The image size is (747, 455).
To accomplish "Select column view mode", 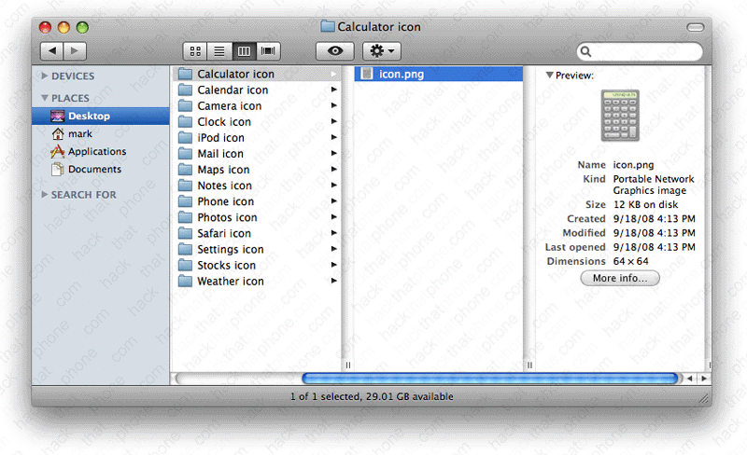I will pos(245,51).
